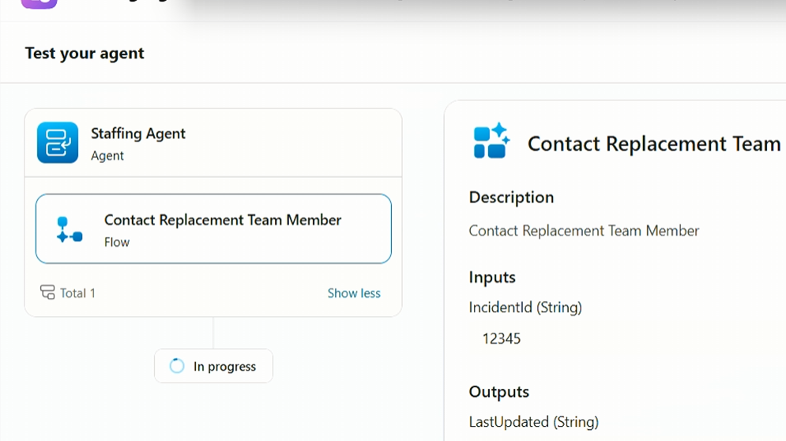Collapse the list with Show less
The image size is (786, 441).
tap(354, 293)
